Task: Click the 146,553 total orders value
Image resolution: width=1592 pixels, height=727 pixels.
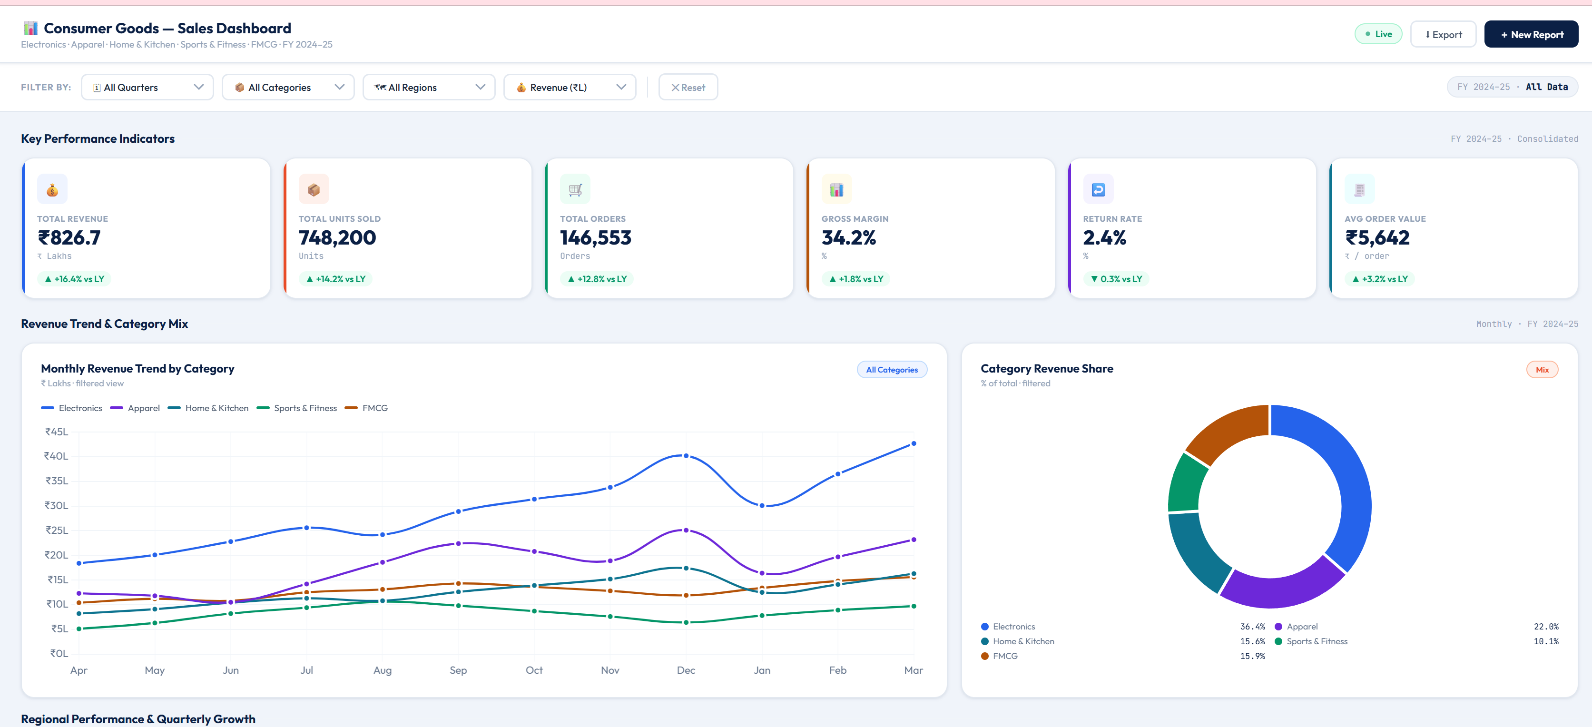Action: [x=596, y=238]
